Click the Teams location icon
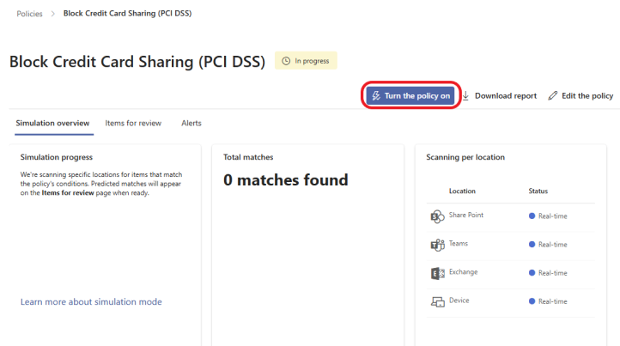Screen dimensions: 620x346 (437, 245)
